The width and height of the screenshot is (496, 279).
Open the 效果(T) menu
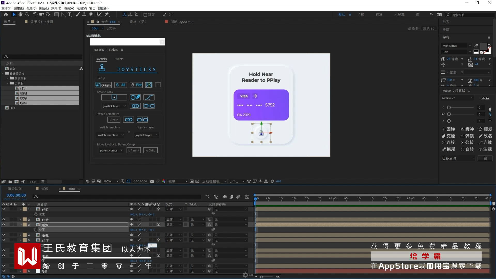coord(56,9)
